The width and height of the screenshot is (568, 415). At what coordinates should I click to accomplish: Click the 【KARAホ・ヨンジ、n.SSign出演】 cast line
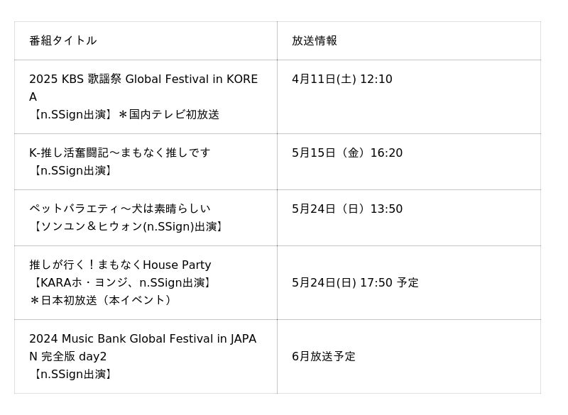[122, 282]
